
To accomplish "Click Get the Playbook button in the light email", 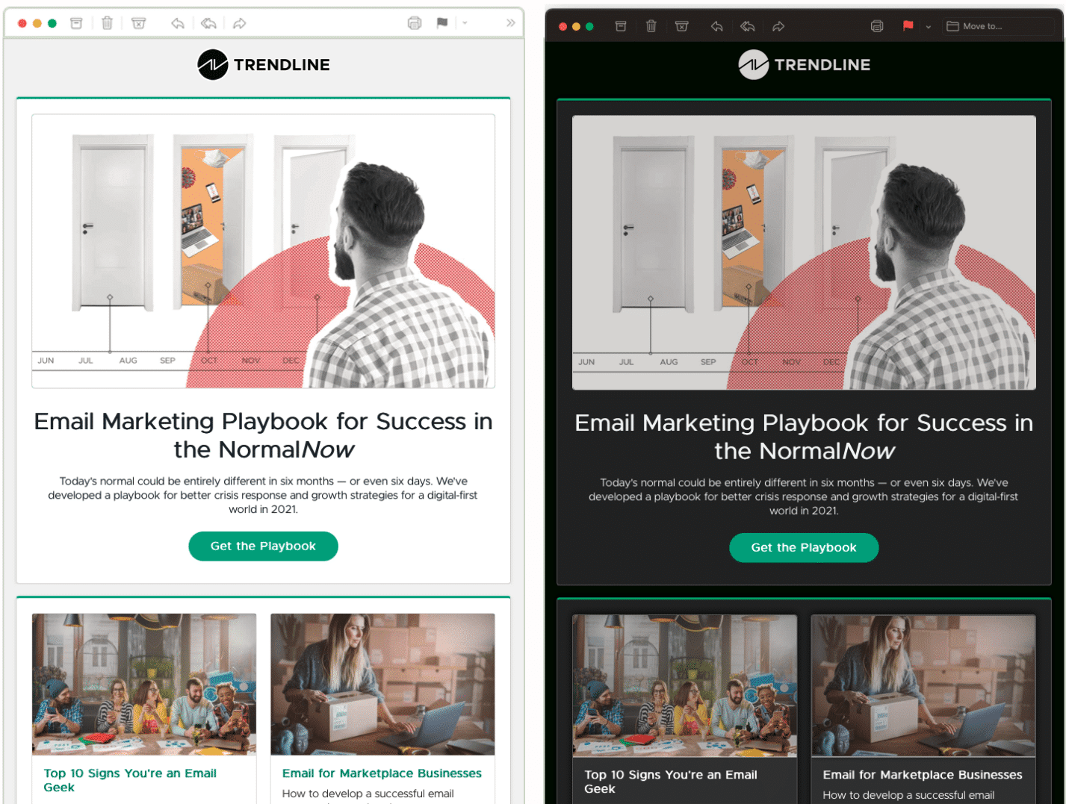I will point(264,546).
